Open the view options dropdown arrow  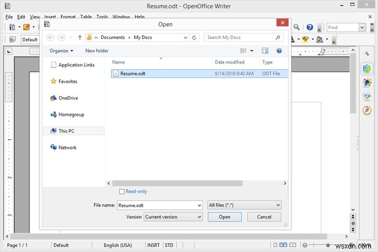pos(252,51)
